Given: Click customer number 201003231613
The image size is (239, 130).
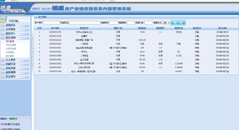Looking at the screenshot, I should [55, 44].
